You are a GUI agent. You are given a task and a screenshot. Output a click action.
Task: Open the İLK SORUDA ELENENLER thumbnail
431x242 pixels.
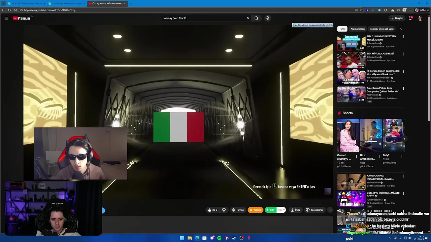pyautogui.click(x=351, y=77)
